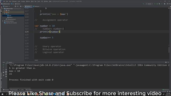Expand External Libraries node
Screen dimensions: 171x96
(3, 21)
